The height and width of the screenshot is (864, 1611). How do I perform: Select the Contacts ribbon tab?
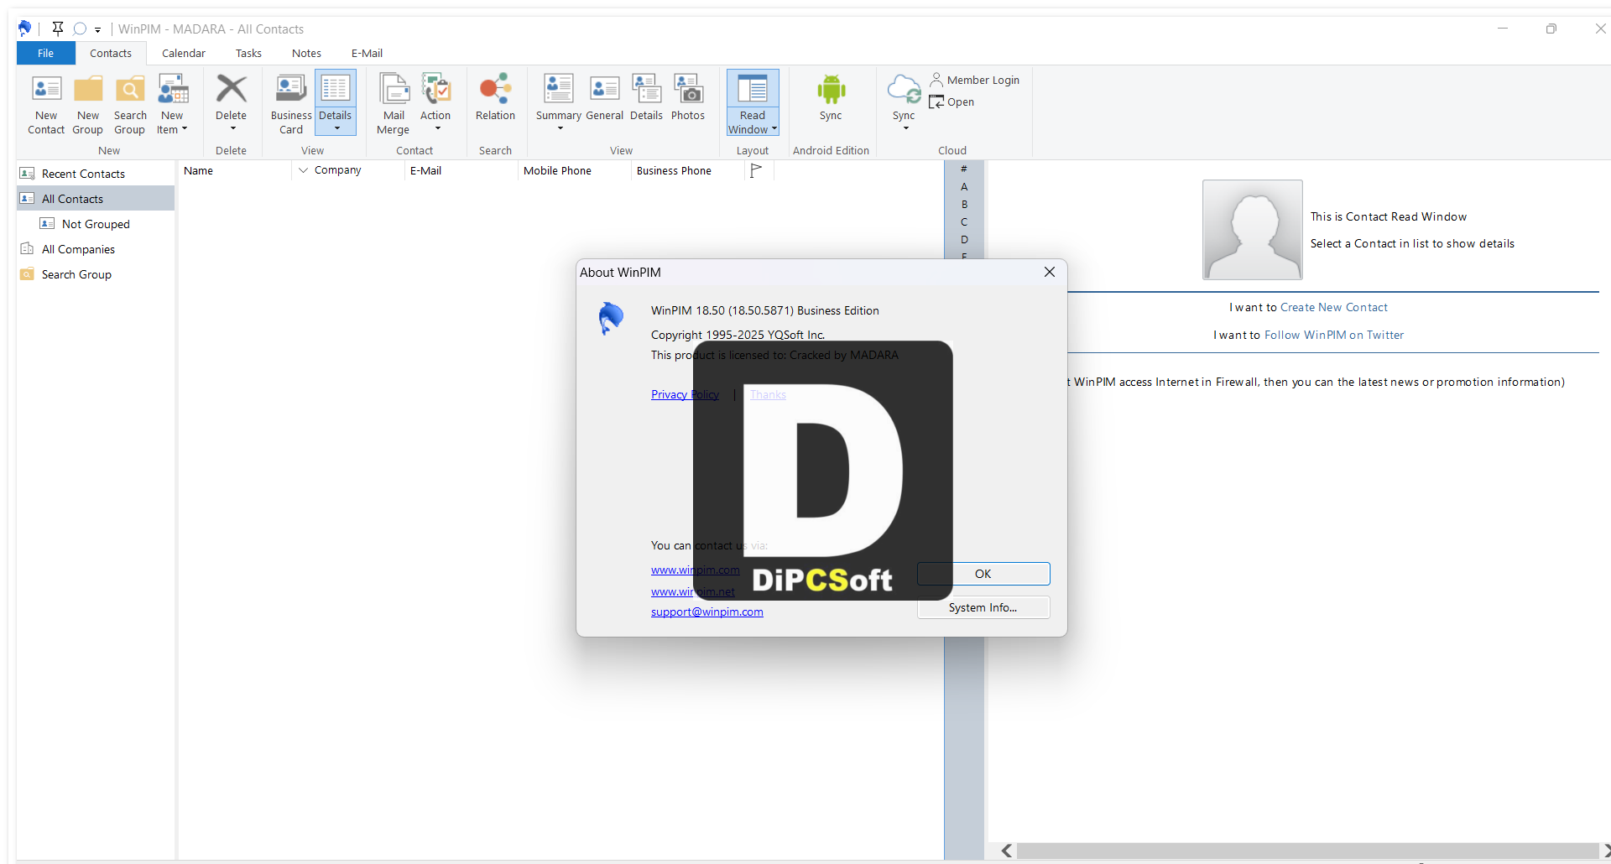pyautogui.click(x=111, y=53)
